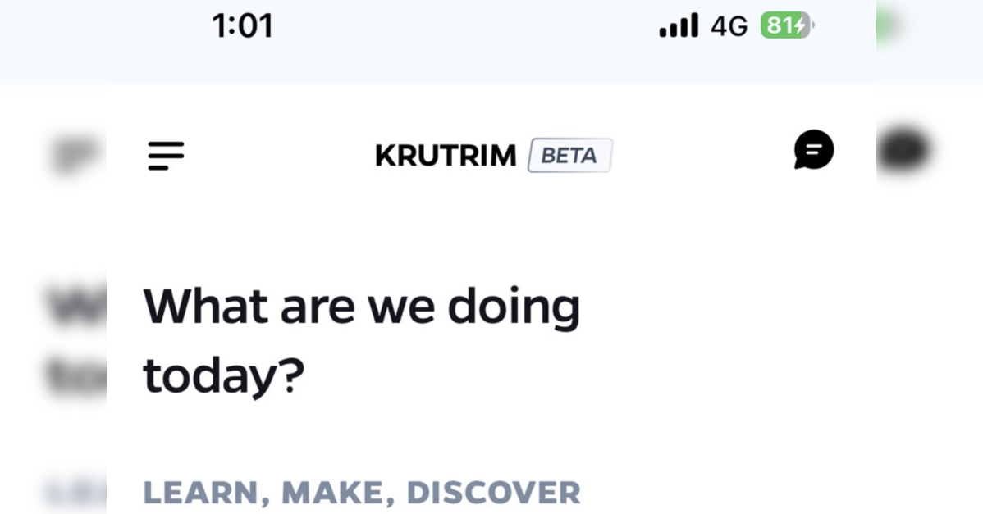Click the "What are we doing" heading line
Image resolution: width=983 pixels, height=514 pixels.
(x=361, y=307)
